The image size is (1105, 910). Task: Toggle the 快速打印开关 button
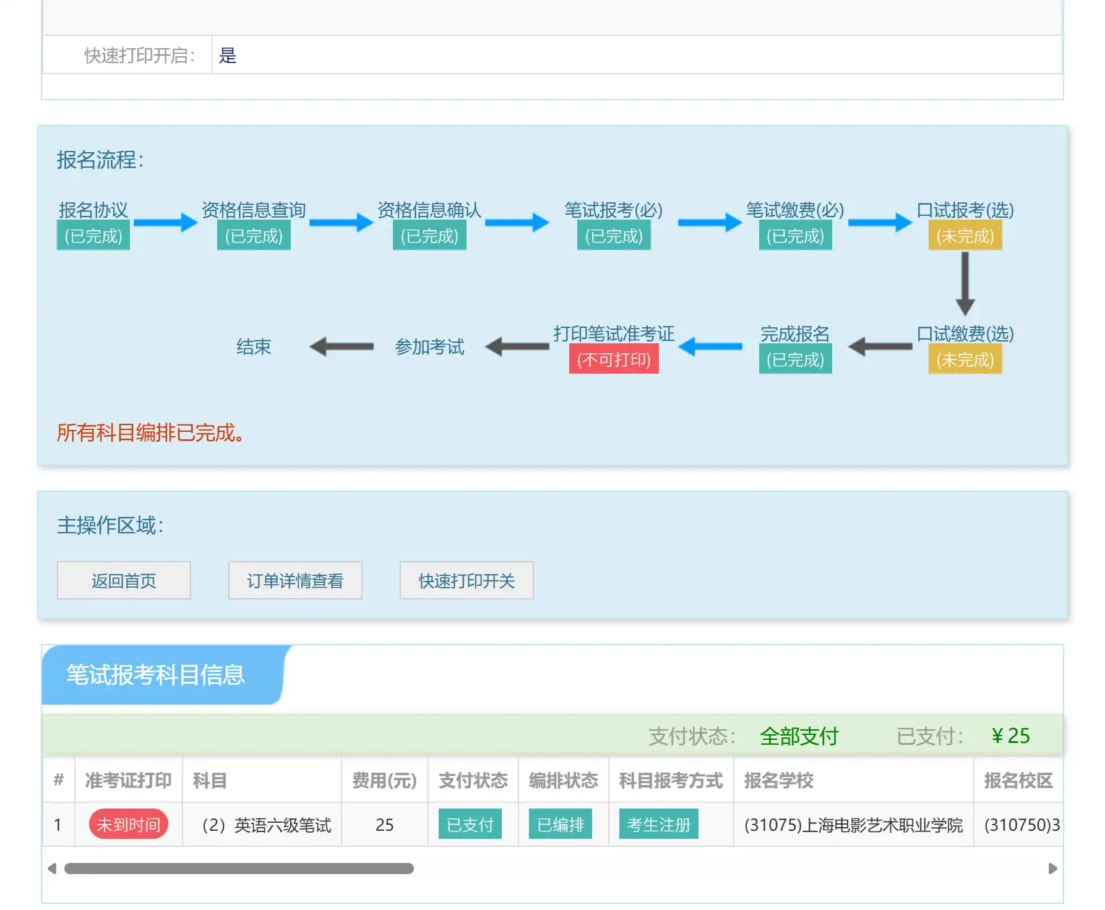pyautogui.click(x=467, y=580)
